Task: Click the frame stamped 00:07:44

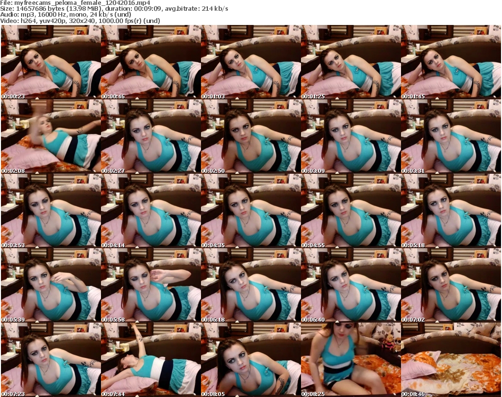Action: (x=151, y=360)
